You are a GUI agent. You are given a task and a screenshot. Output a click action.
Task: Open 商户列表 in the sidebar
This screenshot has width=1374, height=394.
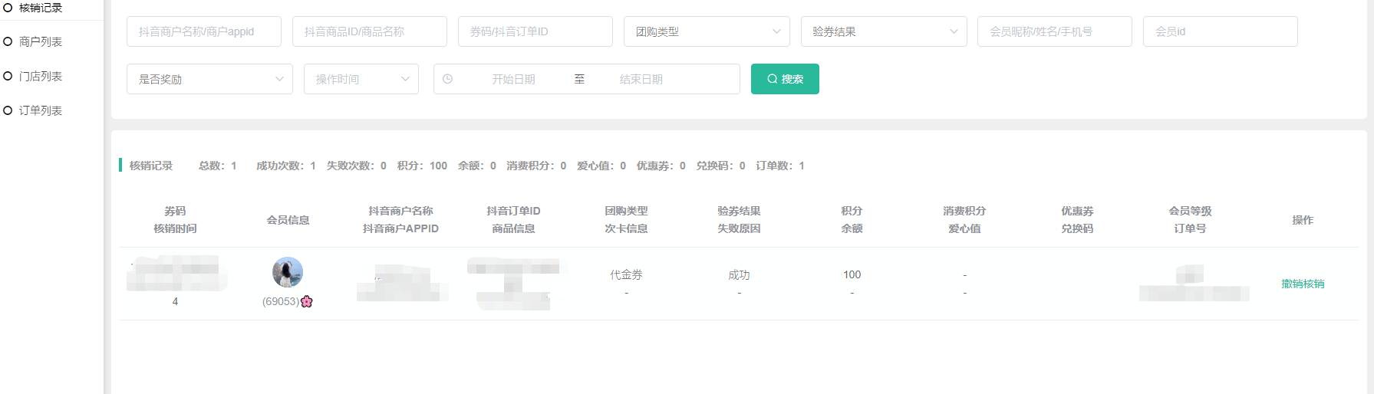[41, 41]
